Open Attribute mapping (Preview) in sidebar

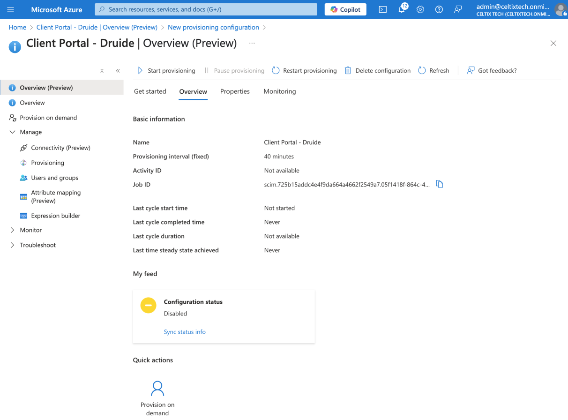[x=56, y=196]
